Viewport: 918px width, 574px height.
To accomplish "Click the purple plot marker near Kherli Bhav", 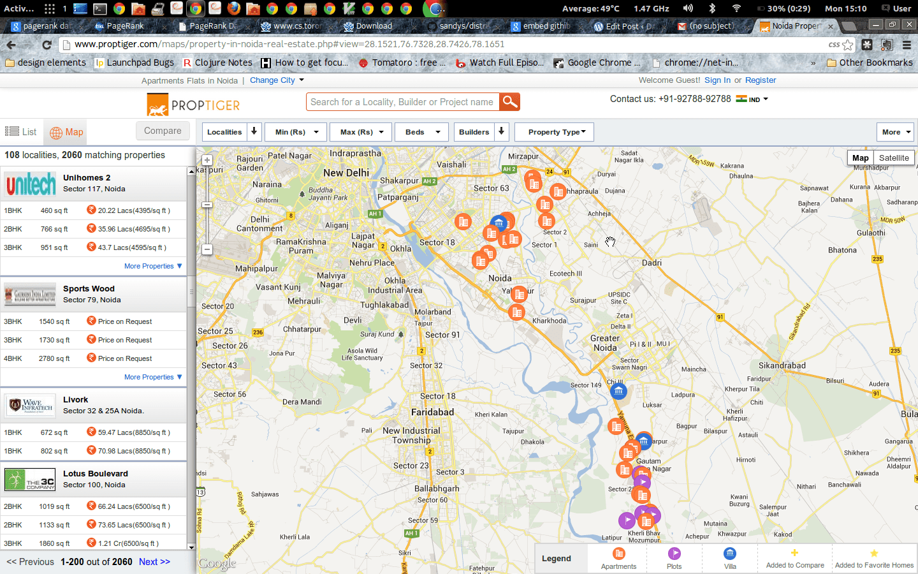I will pos(627,520).
